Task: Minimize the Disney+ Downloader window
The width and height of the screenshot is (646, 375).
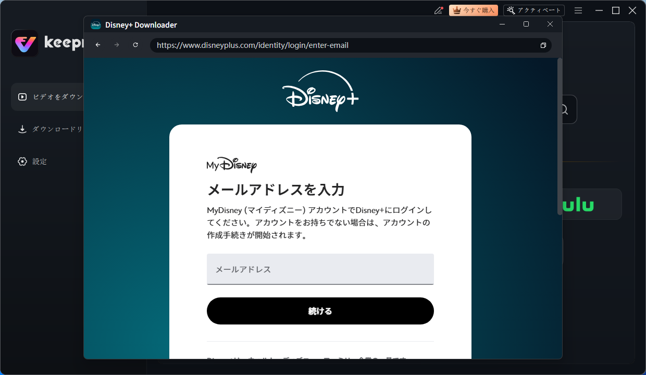Action: tap(502, 24)
